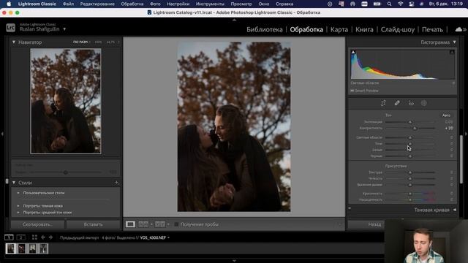Open the Masking tool

coord(424,103)
